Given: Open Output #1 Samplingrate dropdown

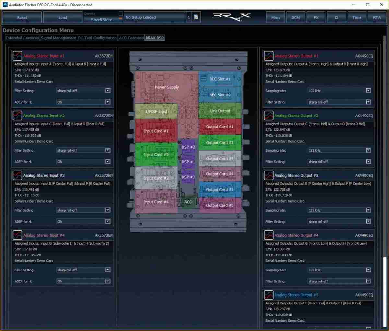Looking at the screenshot, I should pos(339,91).
